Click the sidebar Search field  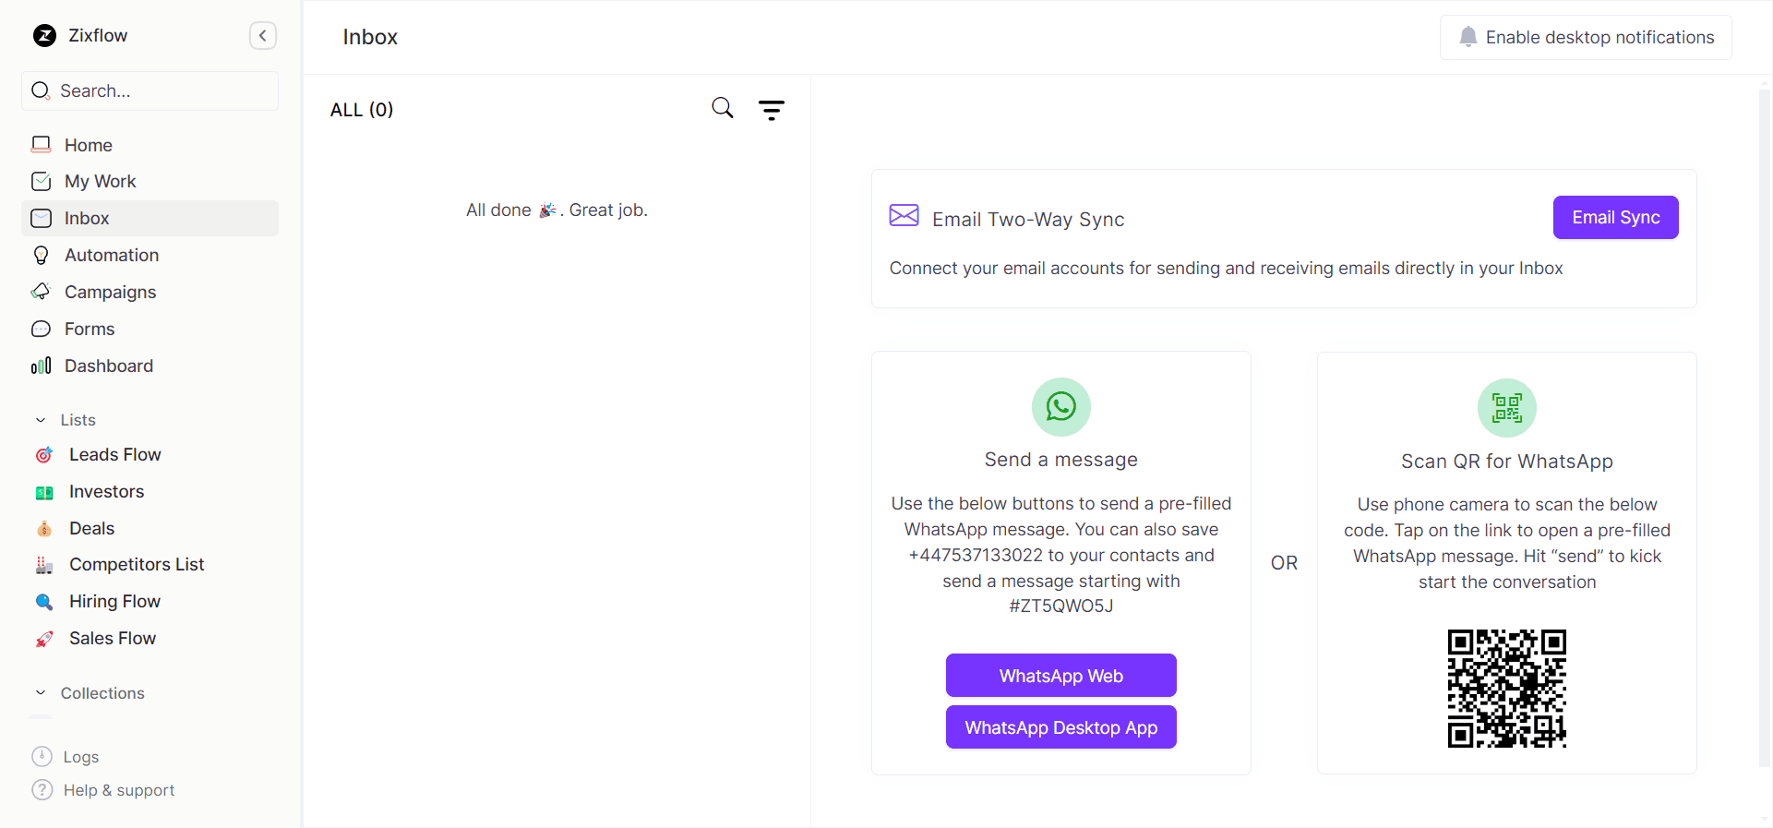point(150,91)
